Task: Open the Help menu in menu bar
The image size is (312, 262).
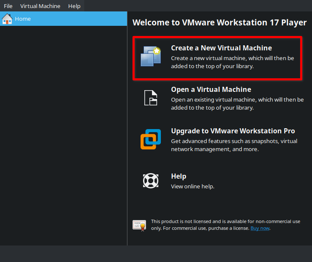Action: 74,6
